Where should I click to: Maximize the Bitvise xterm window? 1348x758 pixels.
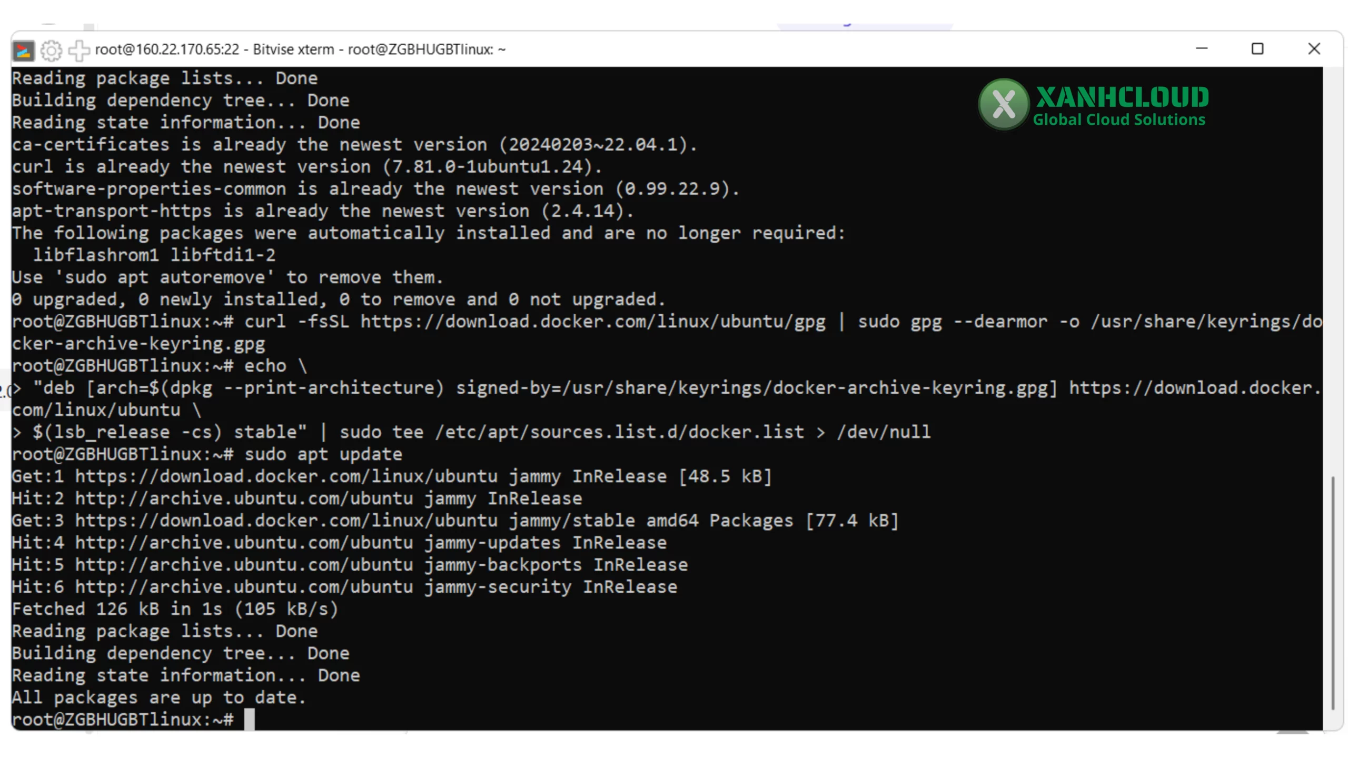pos(1257,49)
